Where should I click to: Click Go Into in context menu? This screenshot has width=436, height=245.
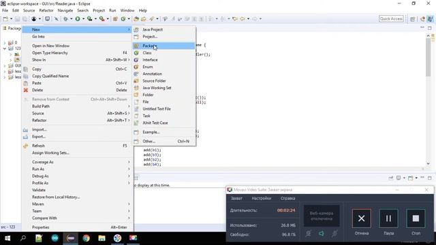click(x=77, y=37)
